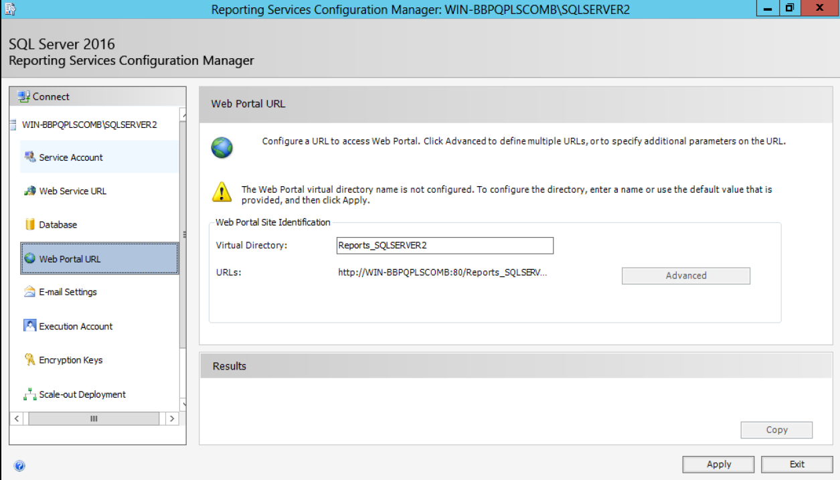Viewport: 840px width, 480px height.
Task: Click the sidebar scroll right arrow
Action: point(172,418)
